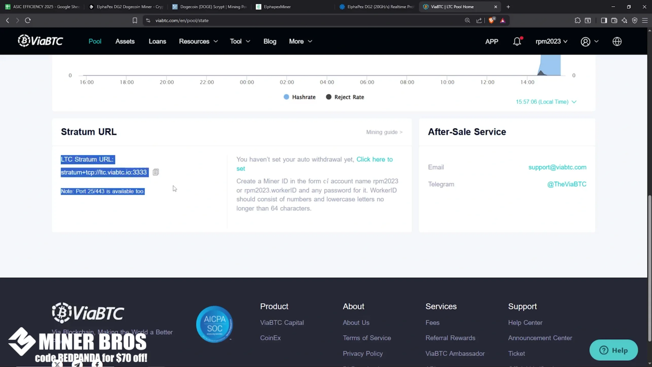Select the Assets navigation item
Viewport: 652px width, 367px height.
click(x=125, y=41)
